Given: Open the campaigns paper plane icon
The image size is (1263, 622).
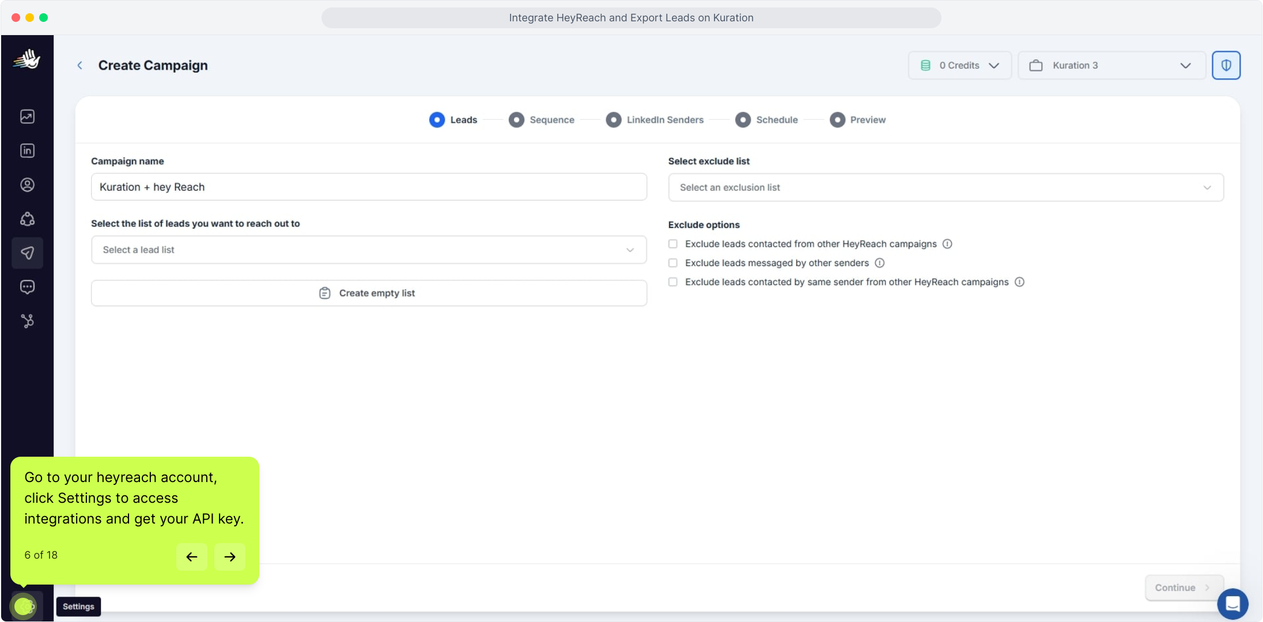Looking at the screenshot, I should (27, 253).
